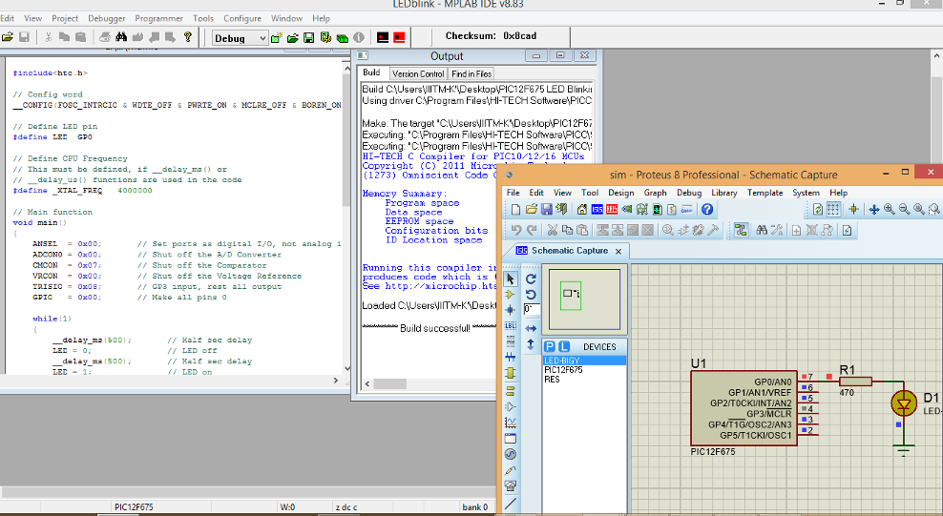Open MPLAB Programmer menu
This screenshot has width=943, height=516.
coord(158,19)
